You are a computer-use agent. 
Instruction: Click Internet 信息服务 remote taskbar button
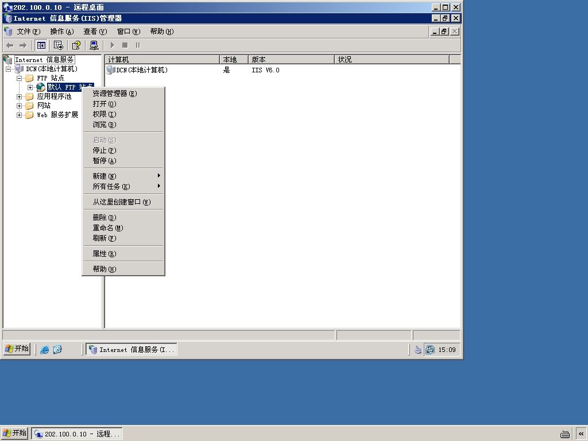tap(131, 350)
